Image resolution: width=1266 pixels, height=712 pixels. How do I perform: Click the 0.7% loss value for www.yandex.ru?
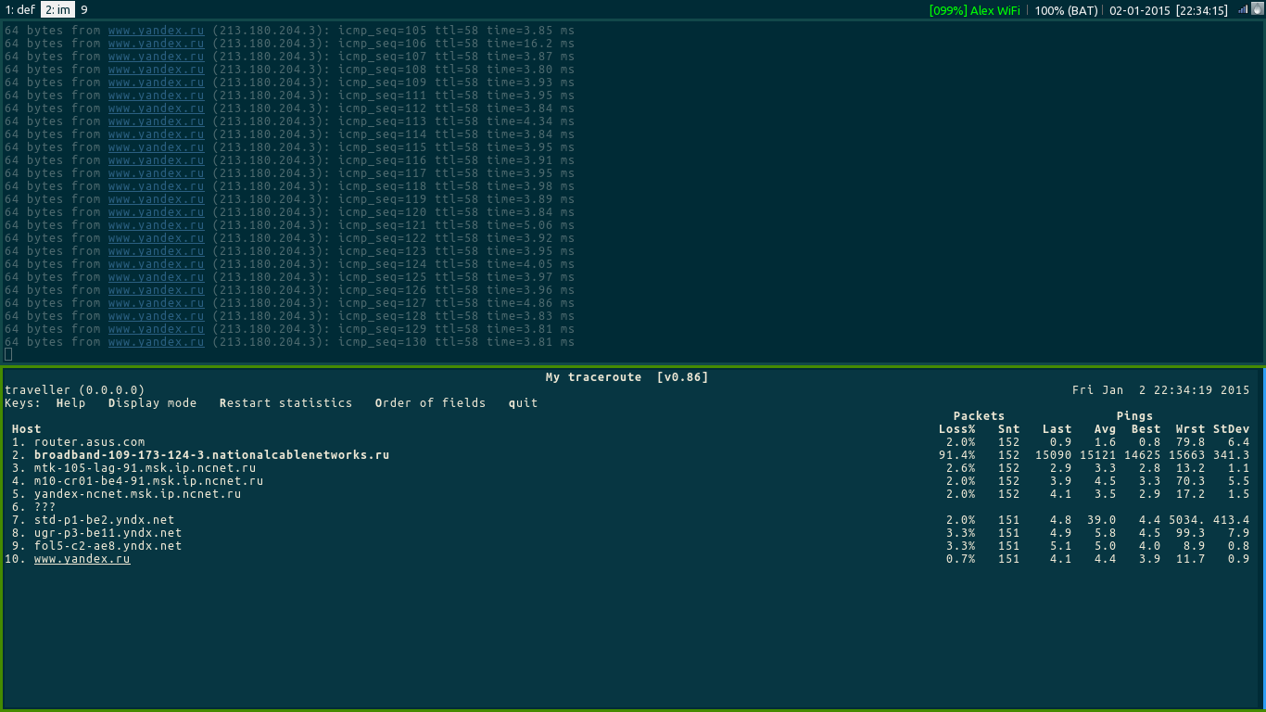pos(960,559)
